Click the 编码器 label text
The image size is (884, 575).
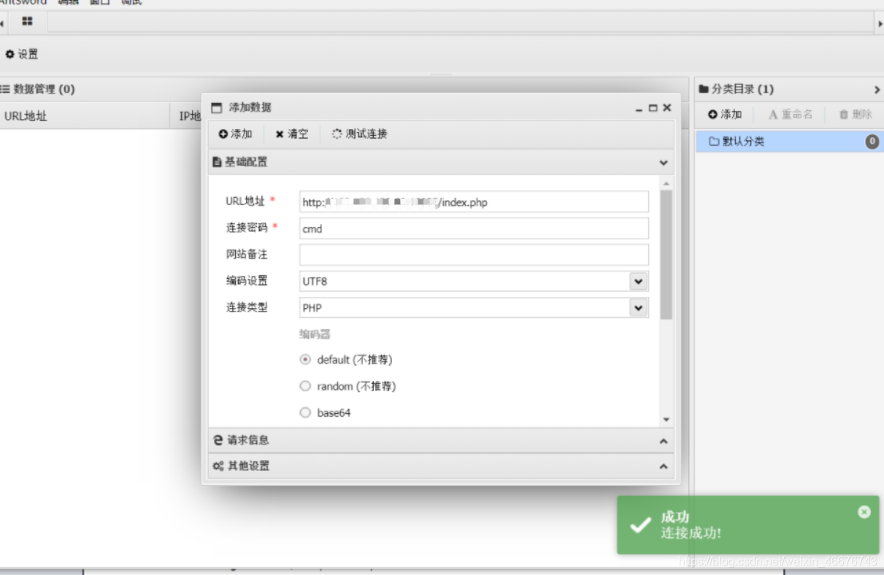point(315,334)
